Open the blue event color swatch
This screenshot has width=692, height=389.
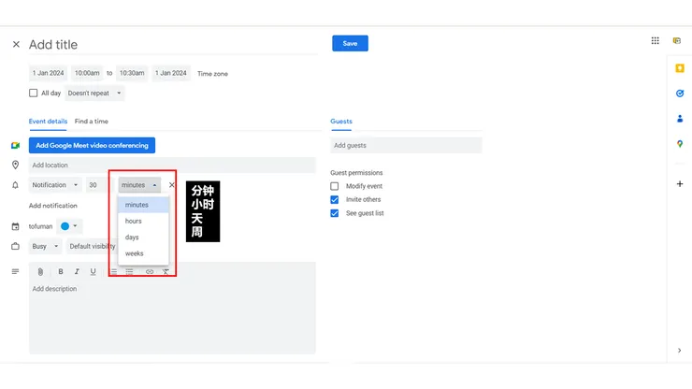coord(69,226)
